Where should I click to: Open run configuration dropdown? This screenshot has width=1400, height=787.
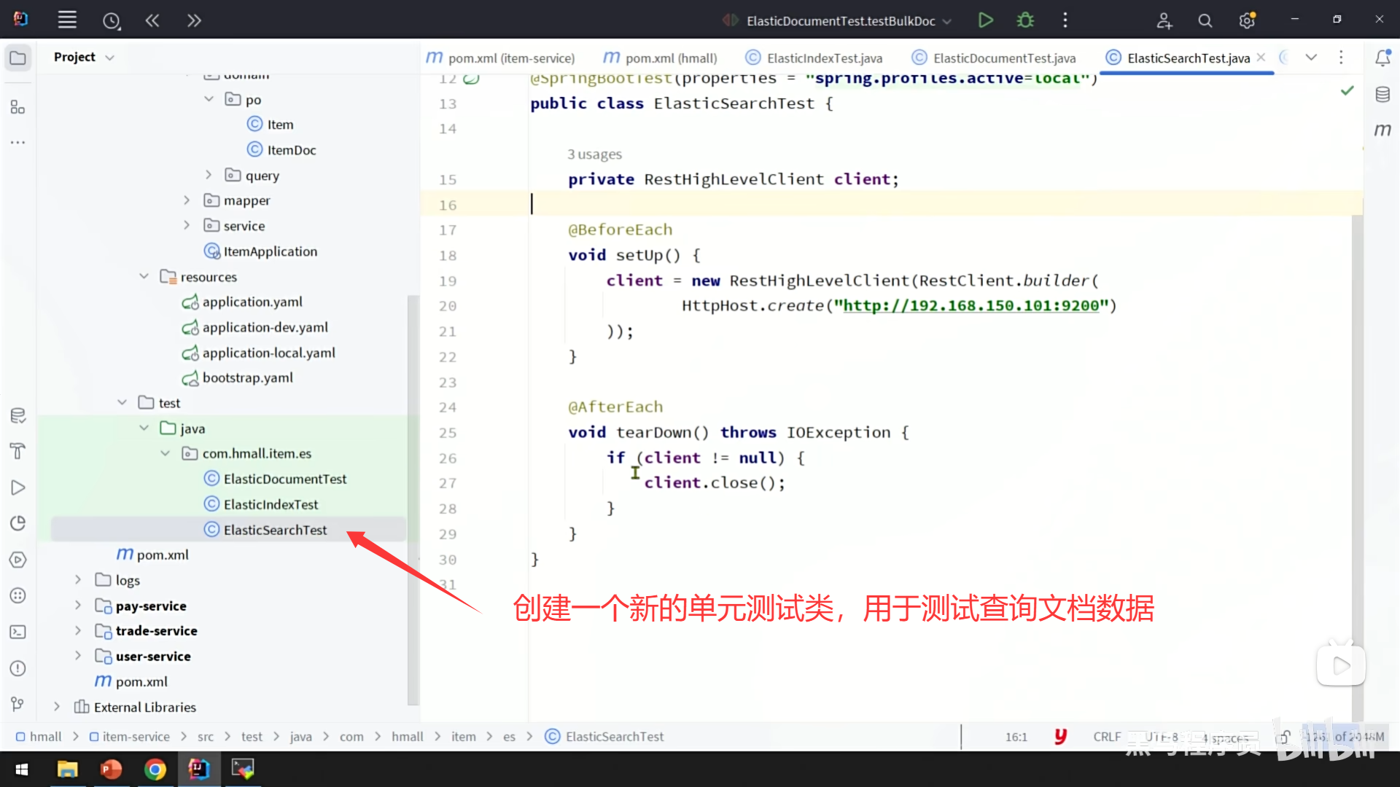tap(947, 21)
